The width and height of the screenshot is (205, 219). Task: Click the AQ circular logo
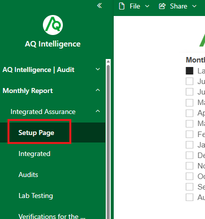coord(53,25)
